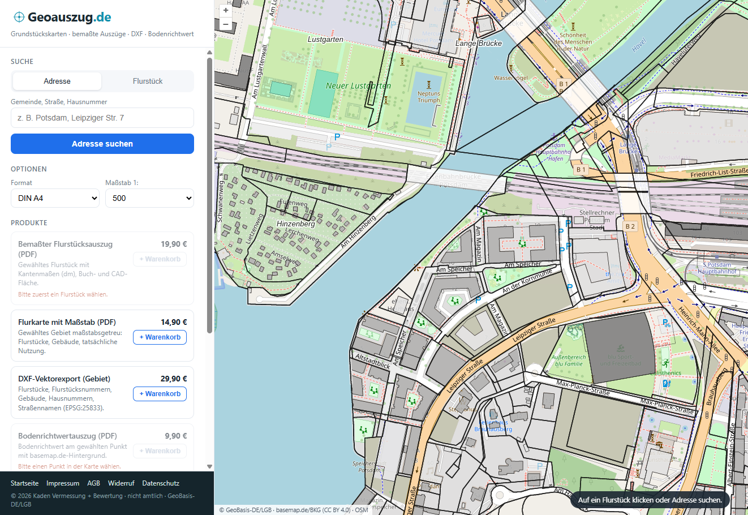Click the An der Kornmühle street label
Image resolution: width=748 pixels, height=515 pixels.
[527, 281]
